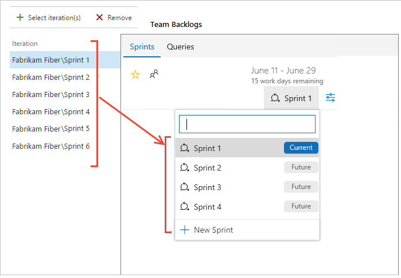Select Fabrikam Fiber\Sprint 3 iteration row
The width and height of the screenshot is (401, 278).
[51, 94]
